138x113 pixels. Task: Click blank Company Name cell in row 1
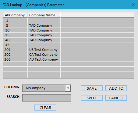44,21
